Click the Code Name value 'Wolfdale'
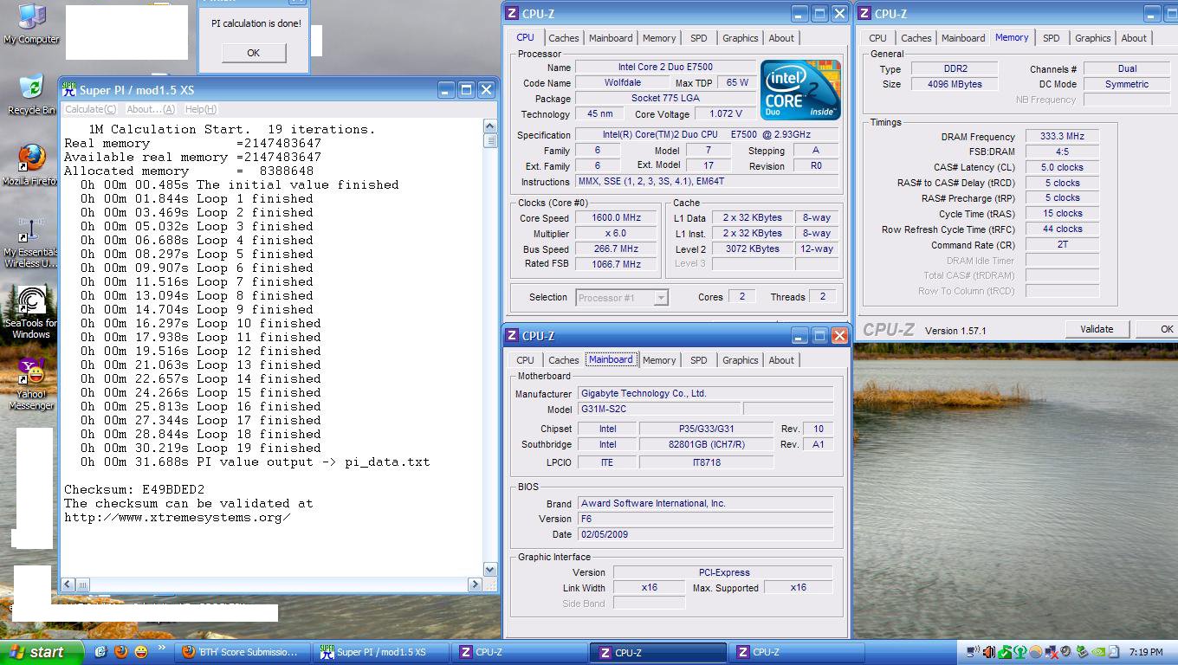Viewport: 1178px width, 665px height. pos(623,83)
